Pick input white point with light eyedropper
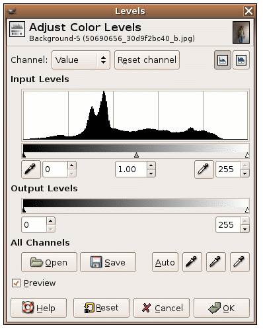This screenshot has width=263, height=331. pyautogui.click(x=204, y=169)
